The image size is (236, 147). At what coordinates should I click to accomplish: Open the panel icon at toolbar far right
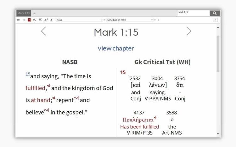click(x=216, y=20)
